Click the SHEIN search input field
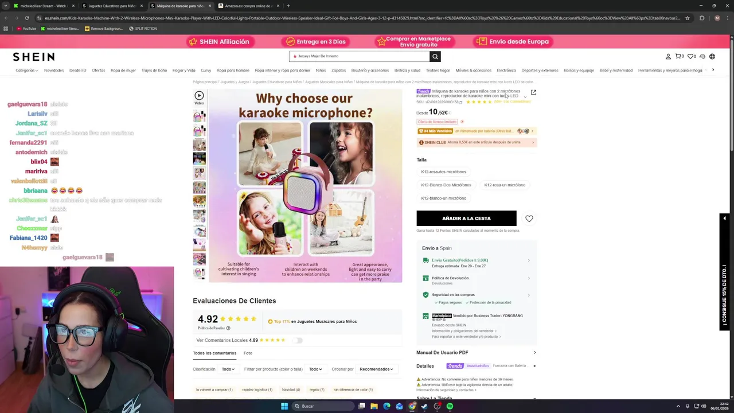This screenshot has width=734, height=413. pos(360,56)
